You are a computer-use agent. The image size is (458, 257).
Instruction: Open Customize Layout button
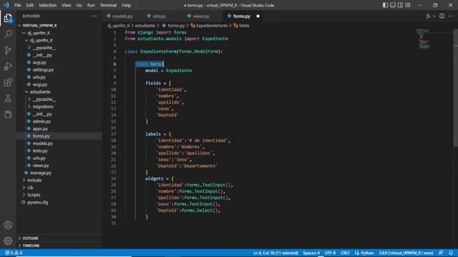[408, 5]
